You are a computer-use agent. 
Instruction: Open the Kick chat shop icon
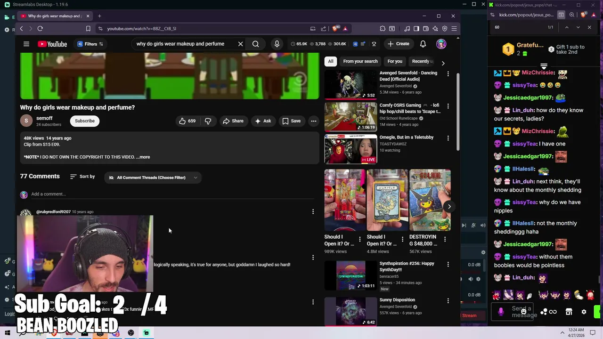point(569,312)
